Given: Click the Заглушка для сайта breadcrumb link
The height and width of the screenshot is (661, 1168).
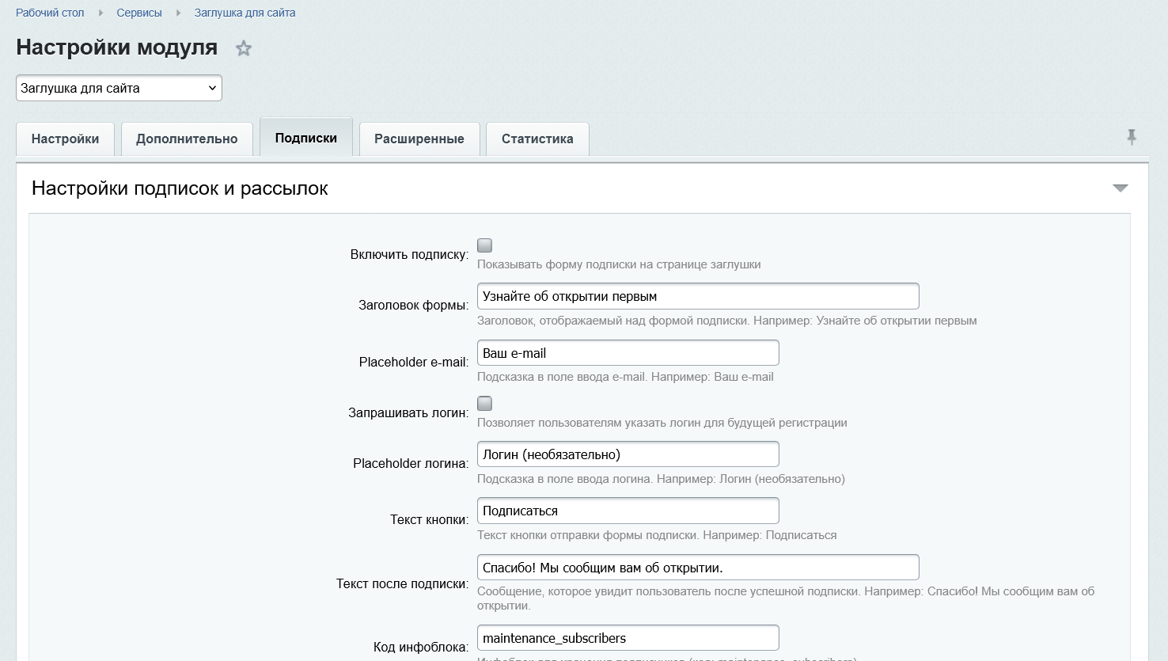Looking at the screenshot, I should point(245,13).
